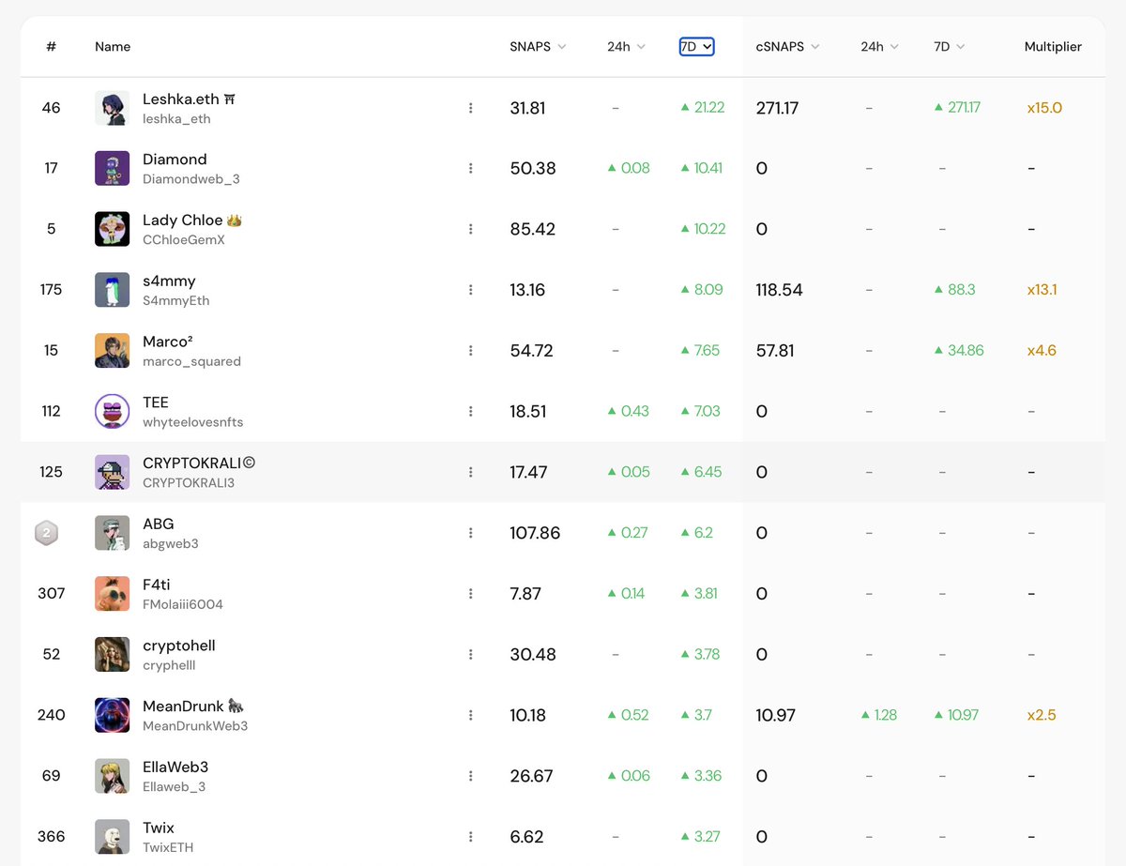Open the three-dot menu for TEE
Screen dimensions: 1126x866
pos(470,411)
